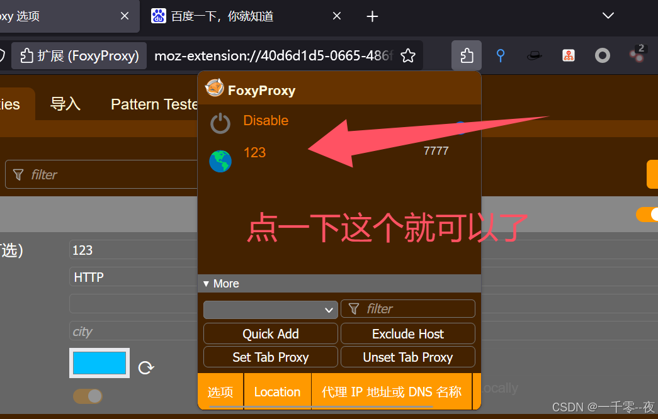Open a new browser tab
Screen dimensions: 658x419
pos(372,16)
